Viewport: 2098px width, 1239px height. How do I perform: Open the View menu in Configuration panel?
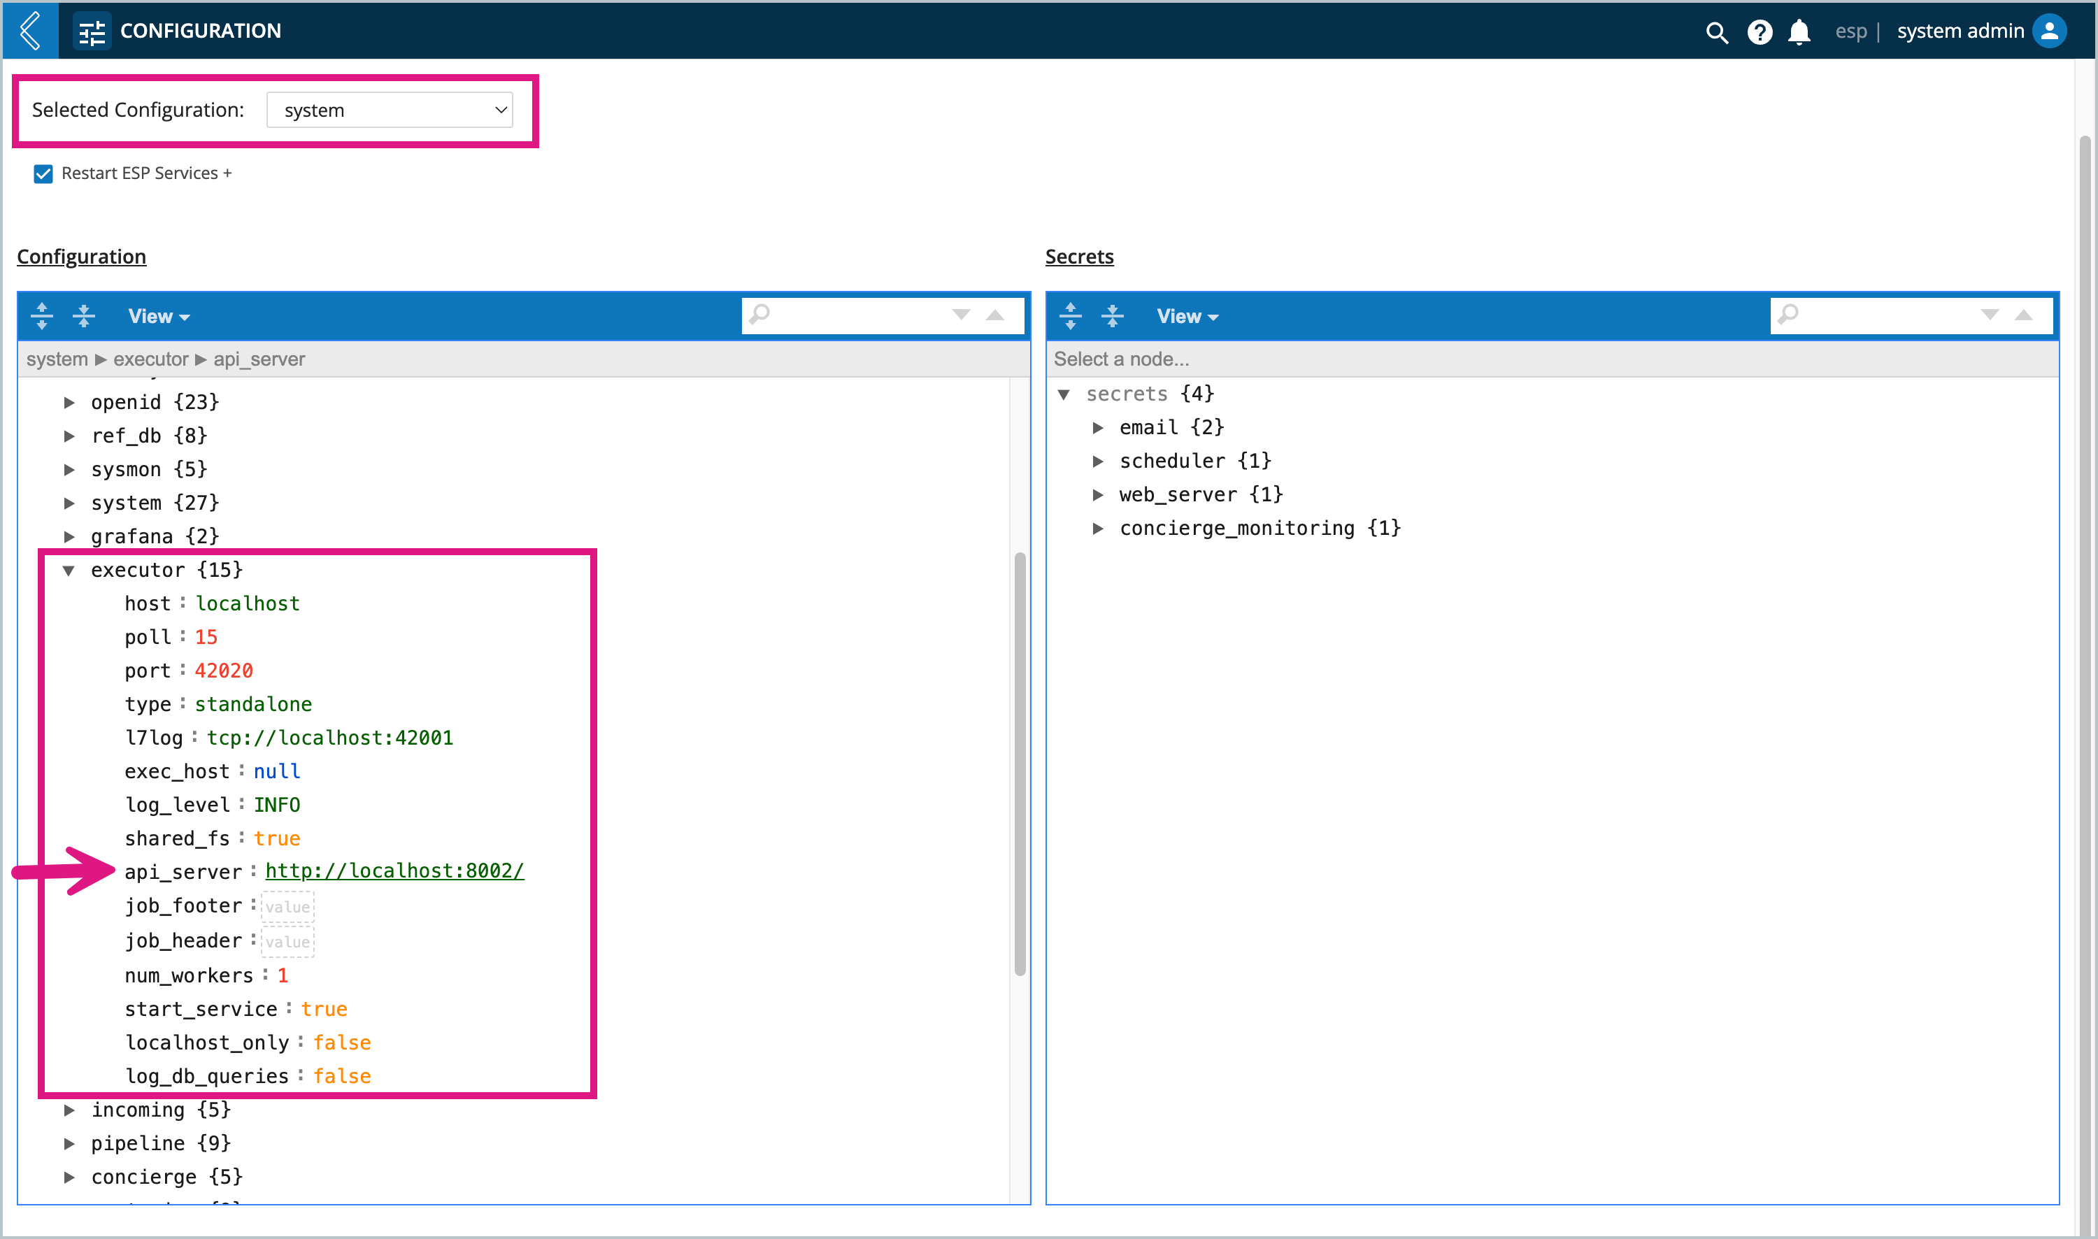[159, 315]
